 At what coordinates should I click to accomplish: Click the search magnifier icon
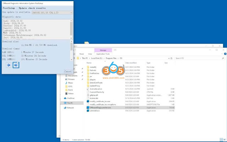pos(223,58)
